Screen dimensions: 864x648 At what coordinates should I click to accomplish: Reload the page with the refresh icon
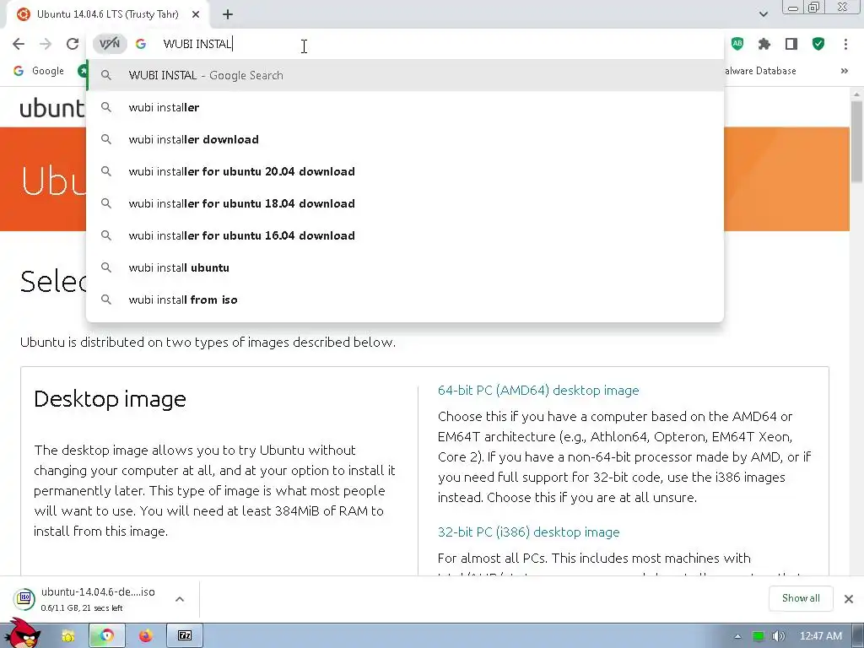coord(73,44)
